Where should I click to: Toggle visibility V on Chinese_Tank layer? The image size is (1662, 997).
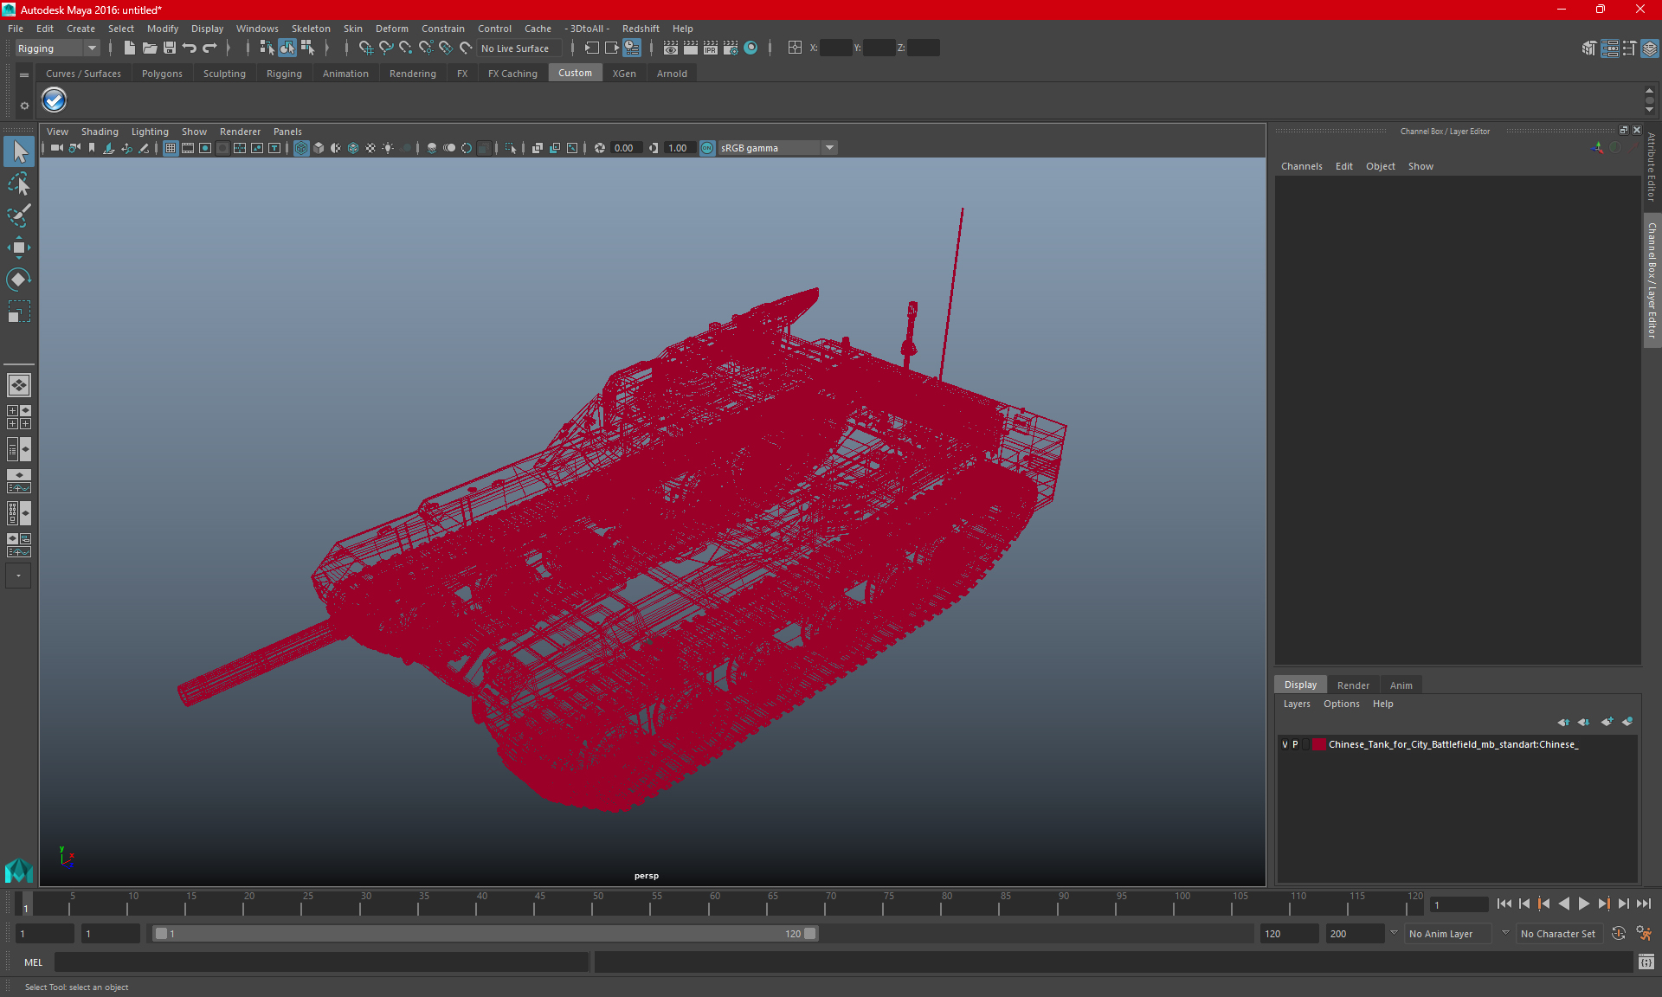(1285, 744)
